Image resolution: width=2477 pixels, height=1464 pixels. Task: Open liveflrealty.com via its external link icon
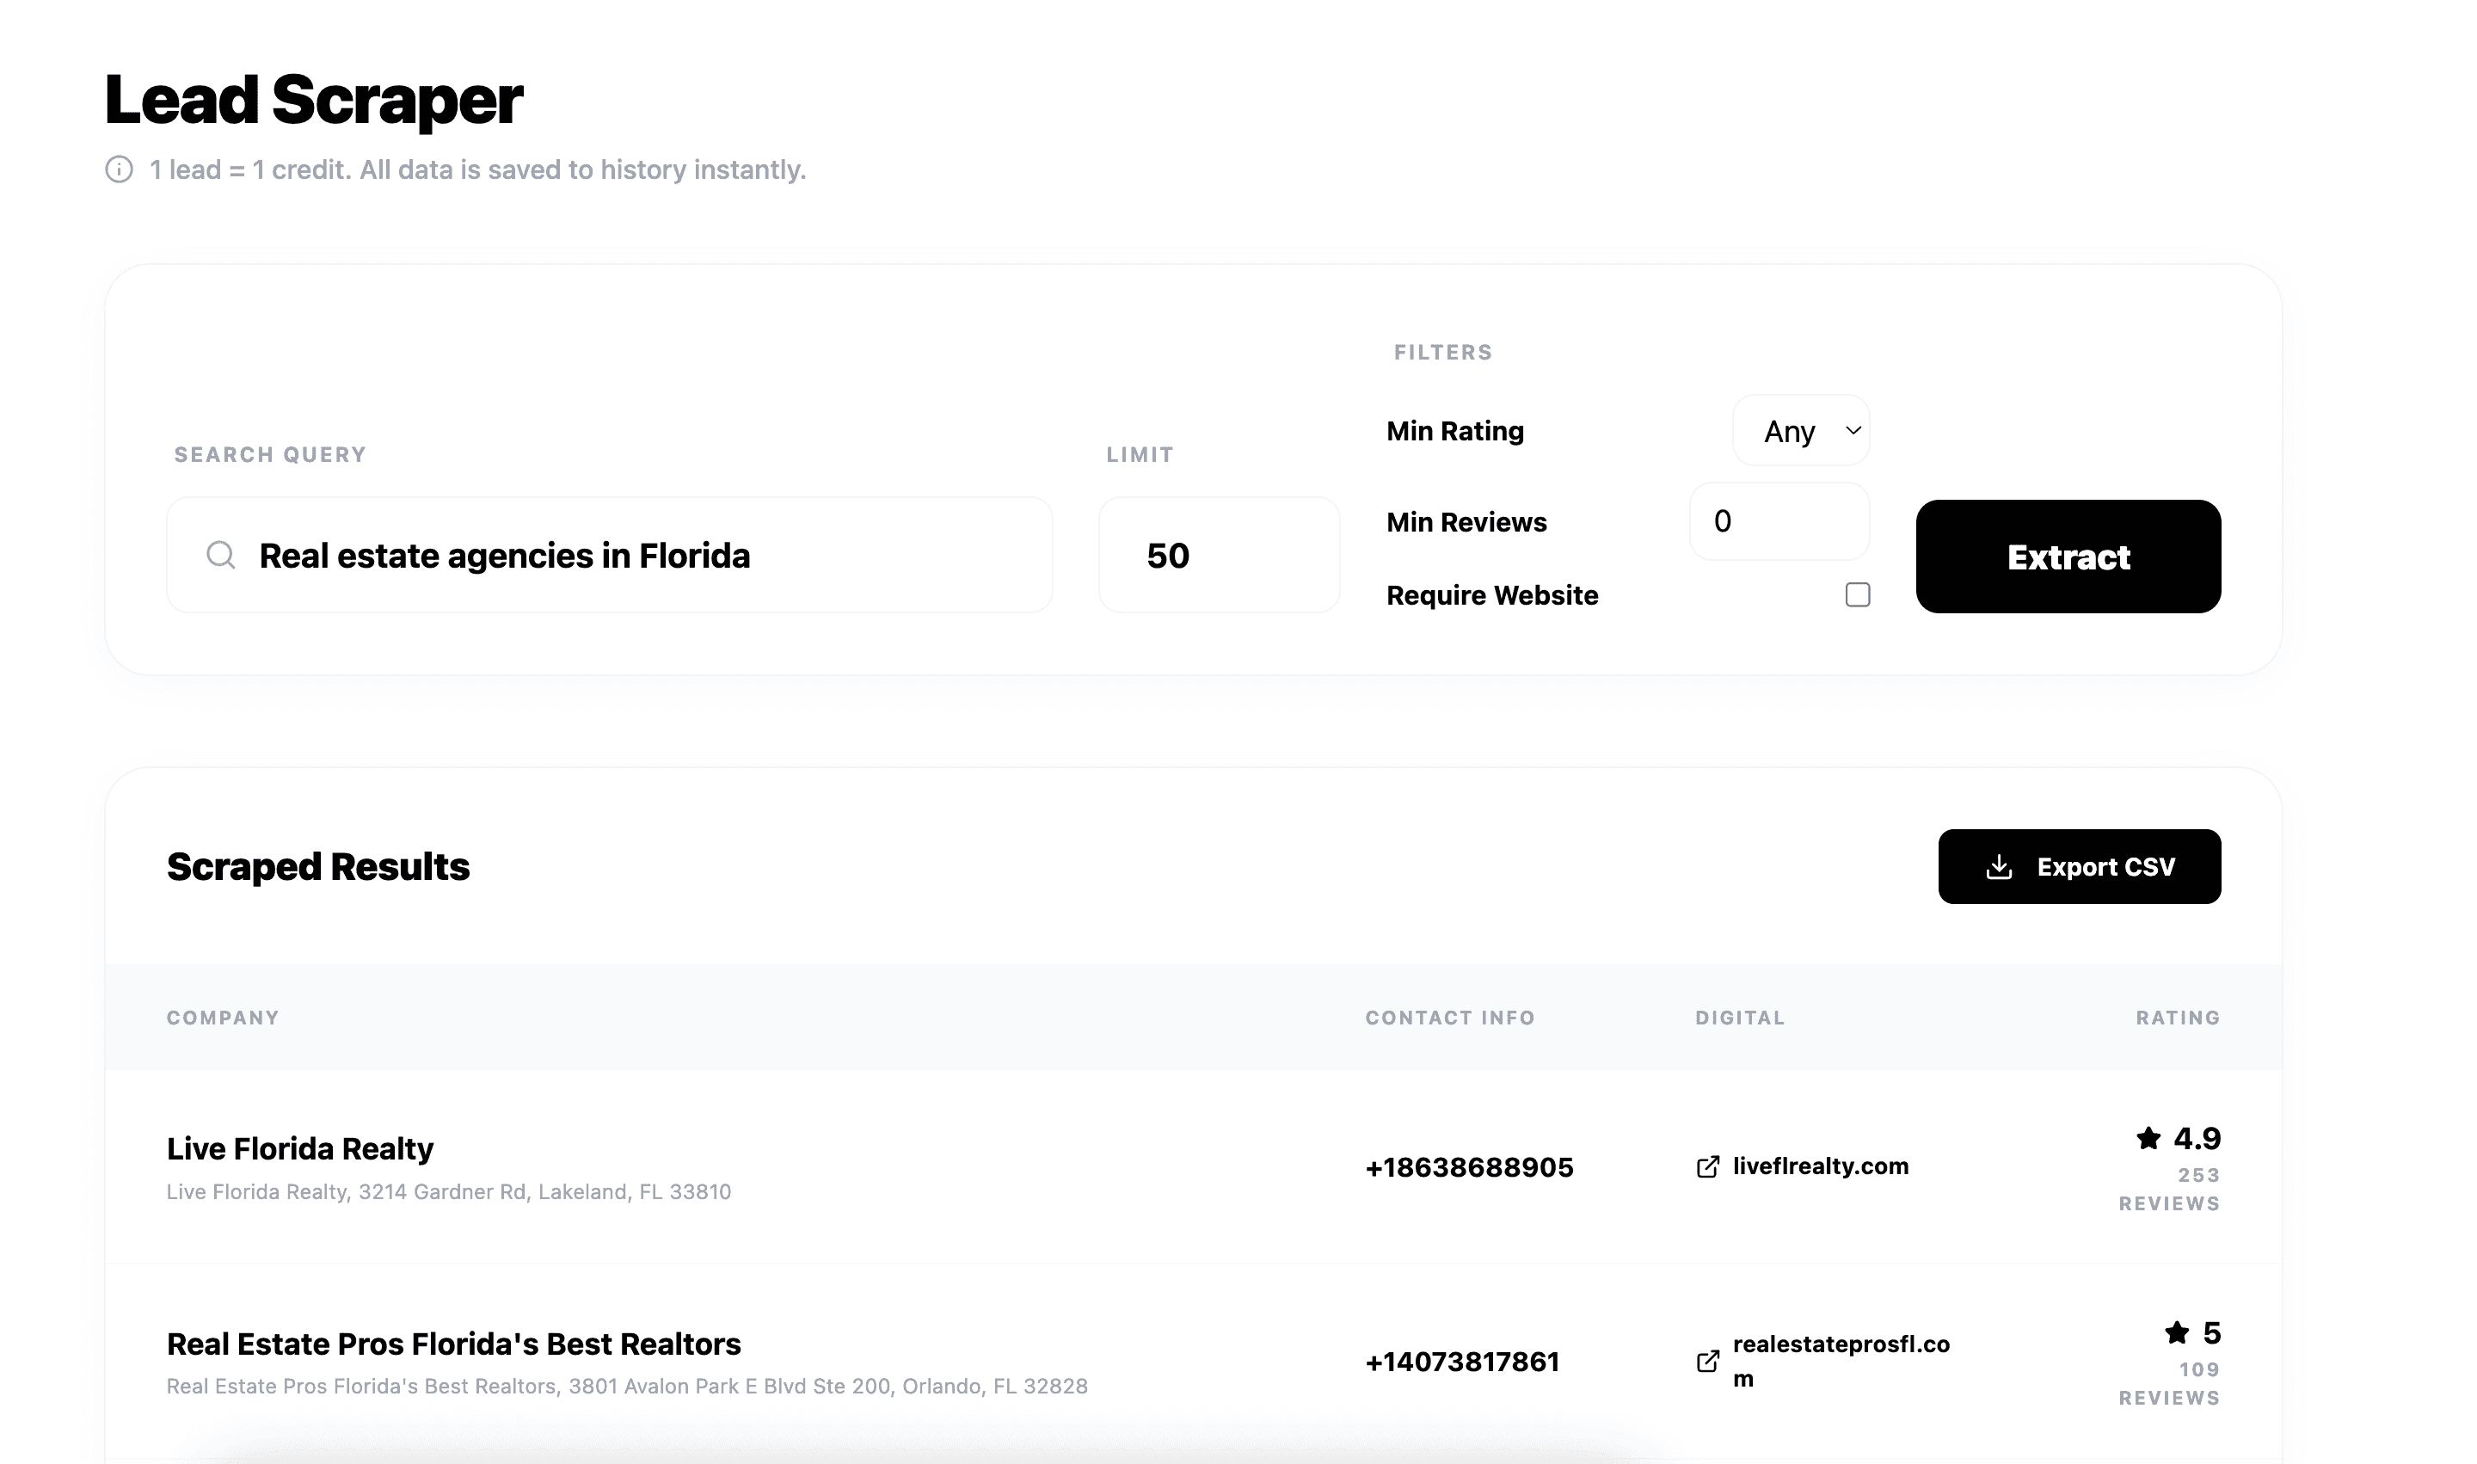[1710, 1167]
